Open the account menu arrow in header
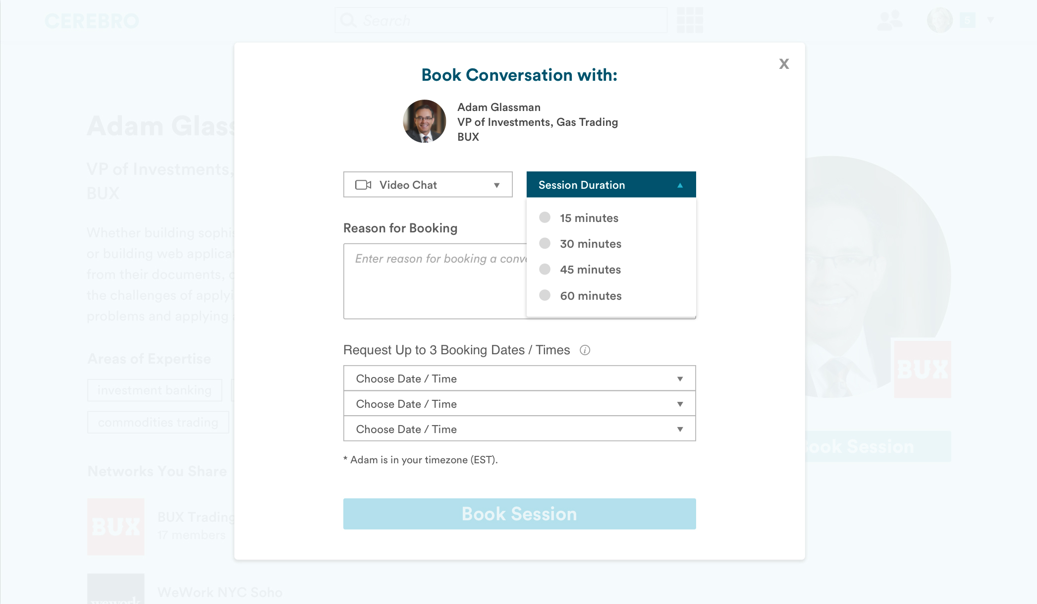This screenshot has height=604, width=1037. [990, 20]
